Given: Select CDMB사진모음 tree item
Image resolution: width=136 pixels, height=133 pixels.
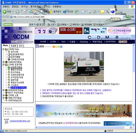Looking at the screenshot, I should 17,60.
